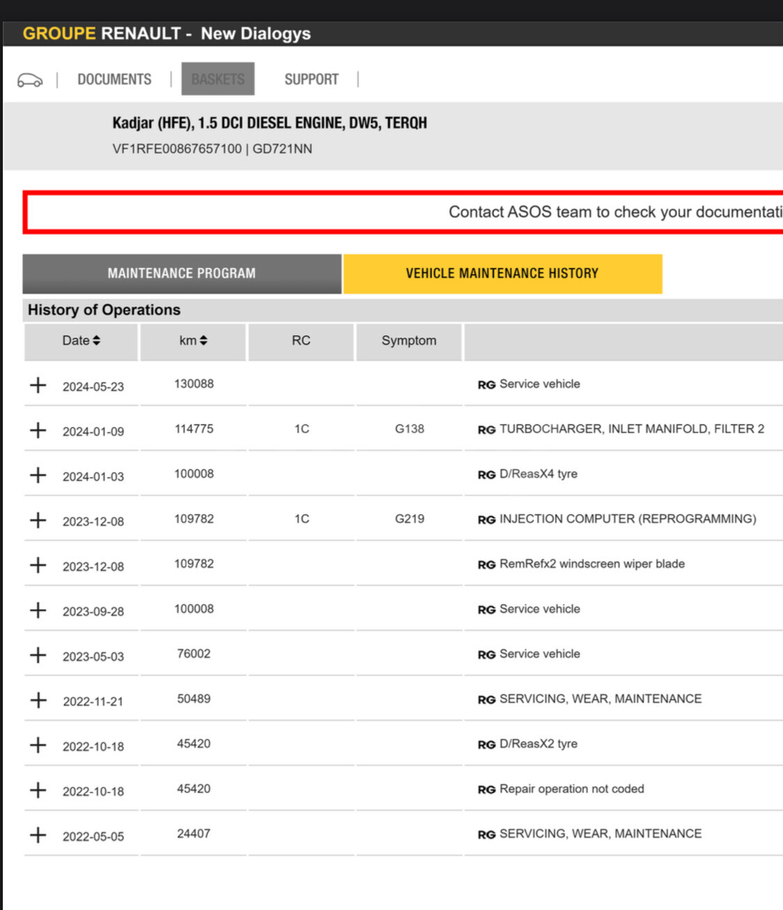Click the INJECTION COMPUTER (REPROGRAMMING) description
Viewport: 783px width, 910px height.
[628, 519]
